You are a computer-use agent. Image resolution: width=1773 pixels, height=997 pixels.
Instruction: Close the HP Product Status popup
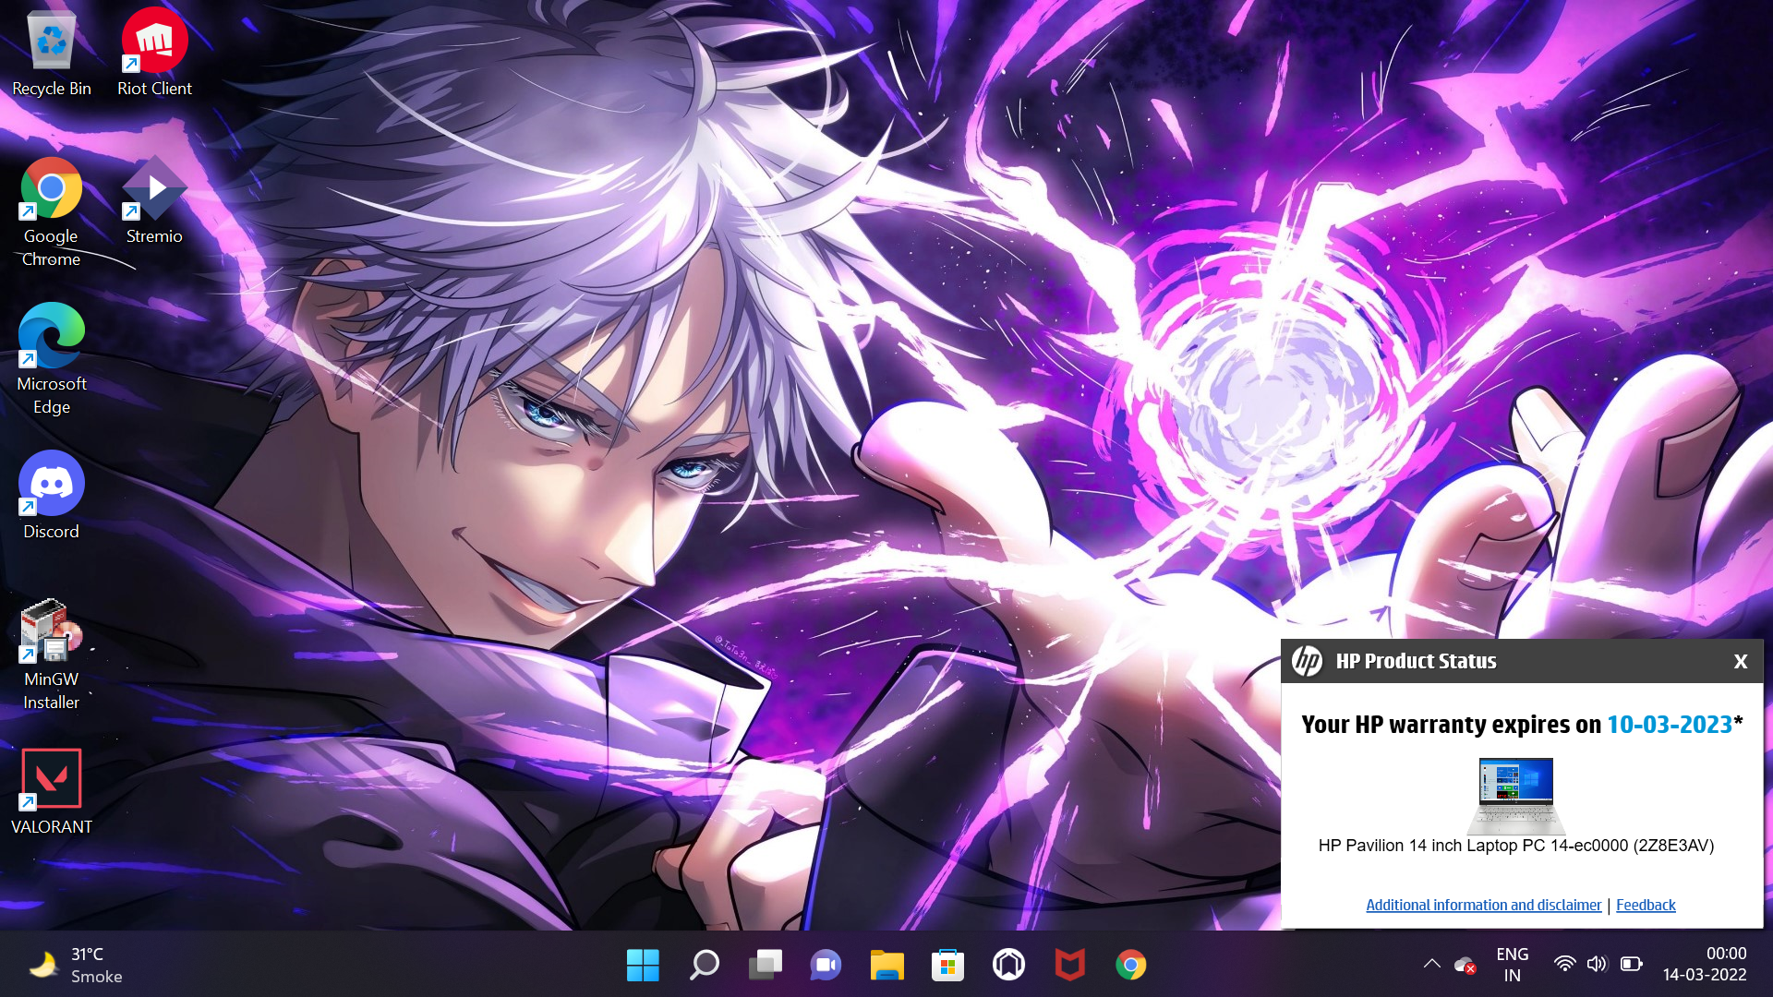pyautogui.click(x=1741, y=661)
